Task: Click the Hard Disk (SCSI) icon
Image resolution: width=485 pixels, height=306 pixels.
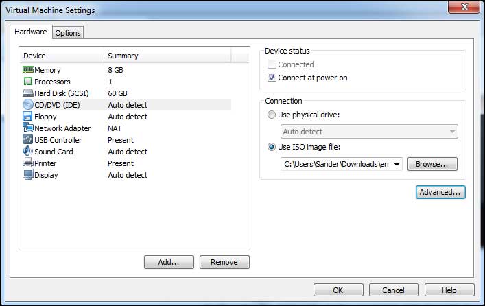Action: [x=28, y=93]
